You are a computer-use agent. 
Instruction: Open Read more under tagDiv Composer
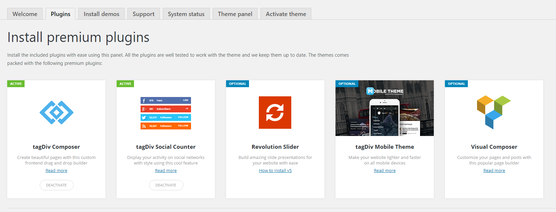56,170
